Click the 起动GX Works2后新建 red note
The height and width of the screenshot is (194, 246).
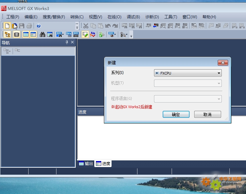point(131,107)
